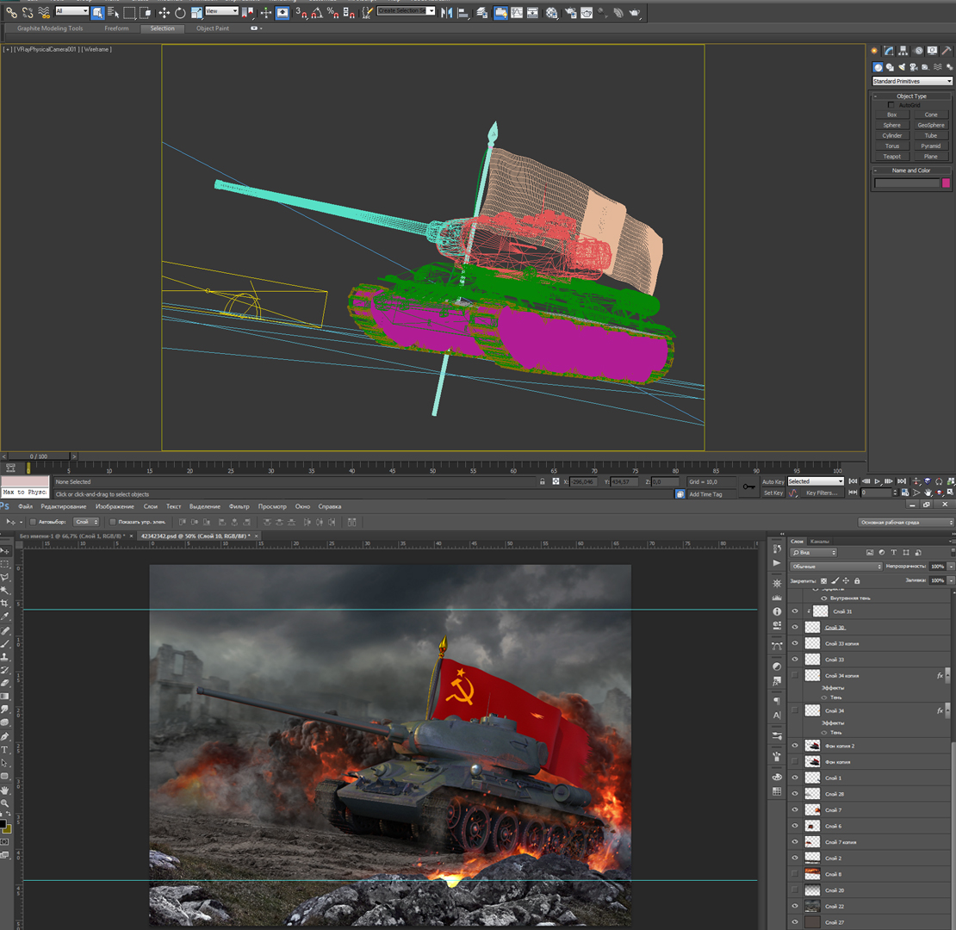Click the Auto Key button
The image size is (956, 930).
pyautogui.click(x=773, y=481)
